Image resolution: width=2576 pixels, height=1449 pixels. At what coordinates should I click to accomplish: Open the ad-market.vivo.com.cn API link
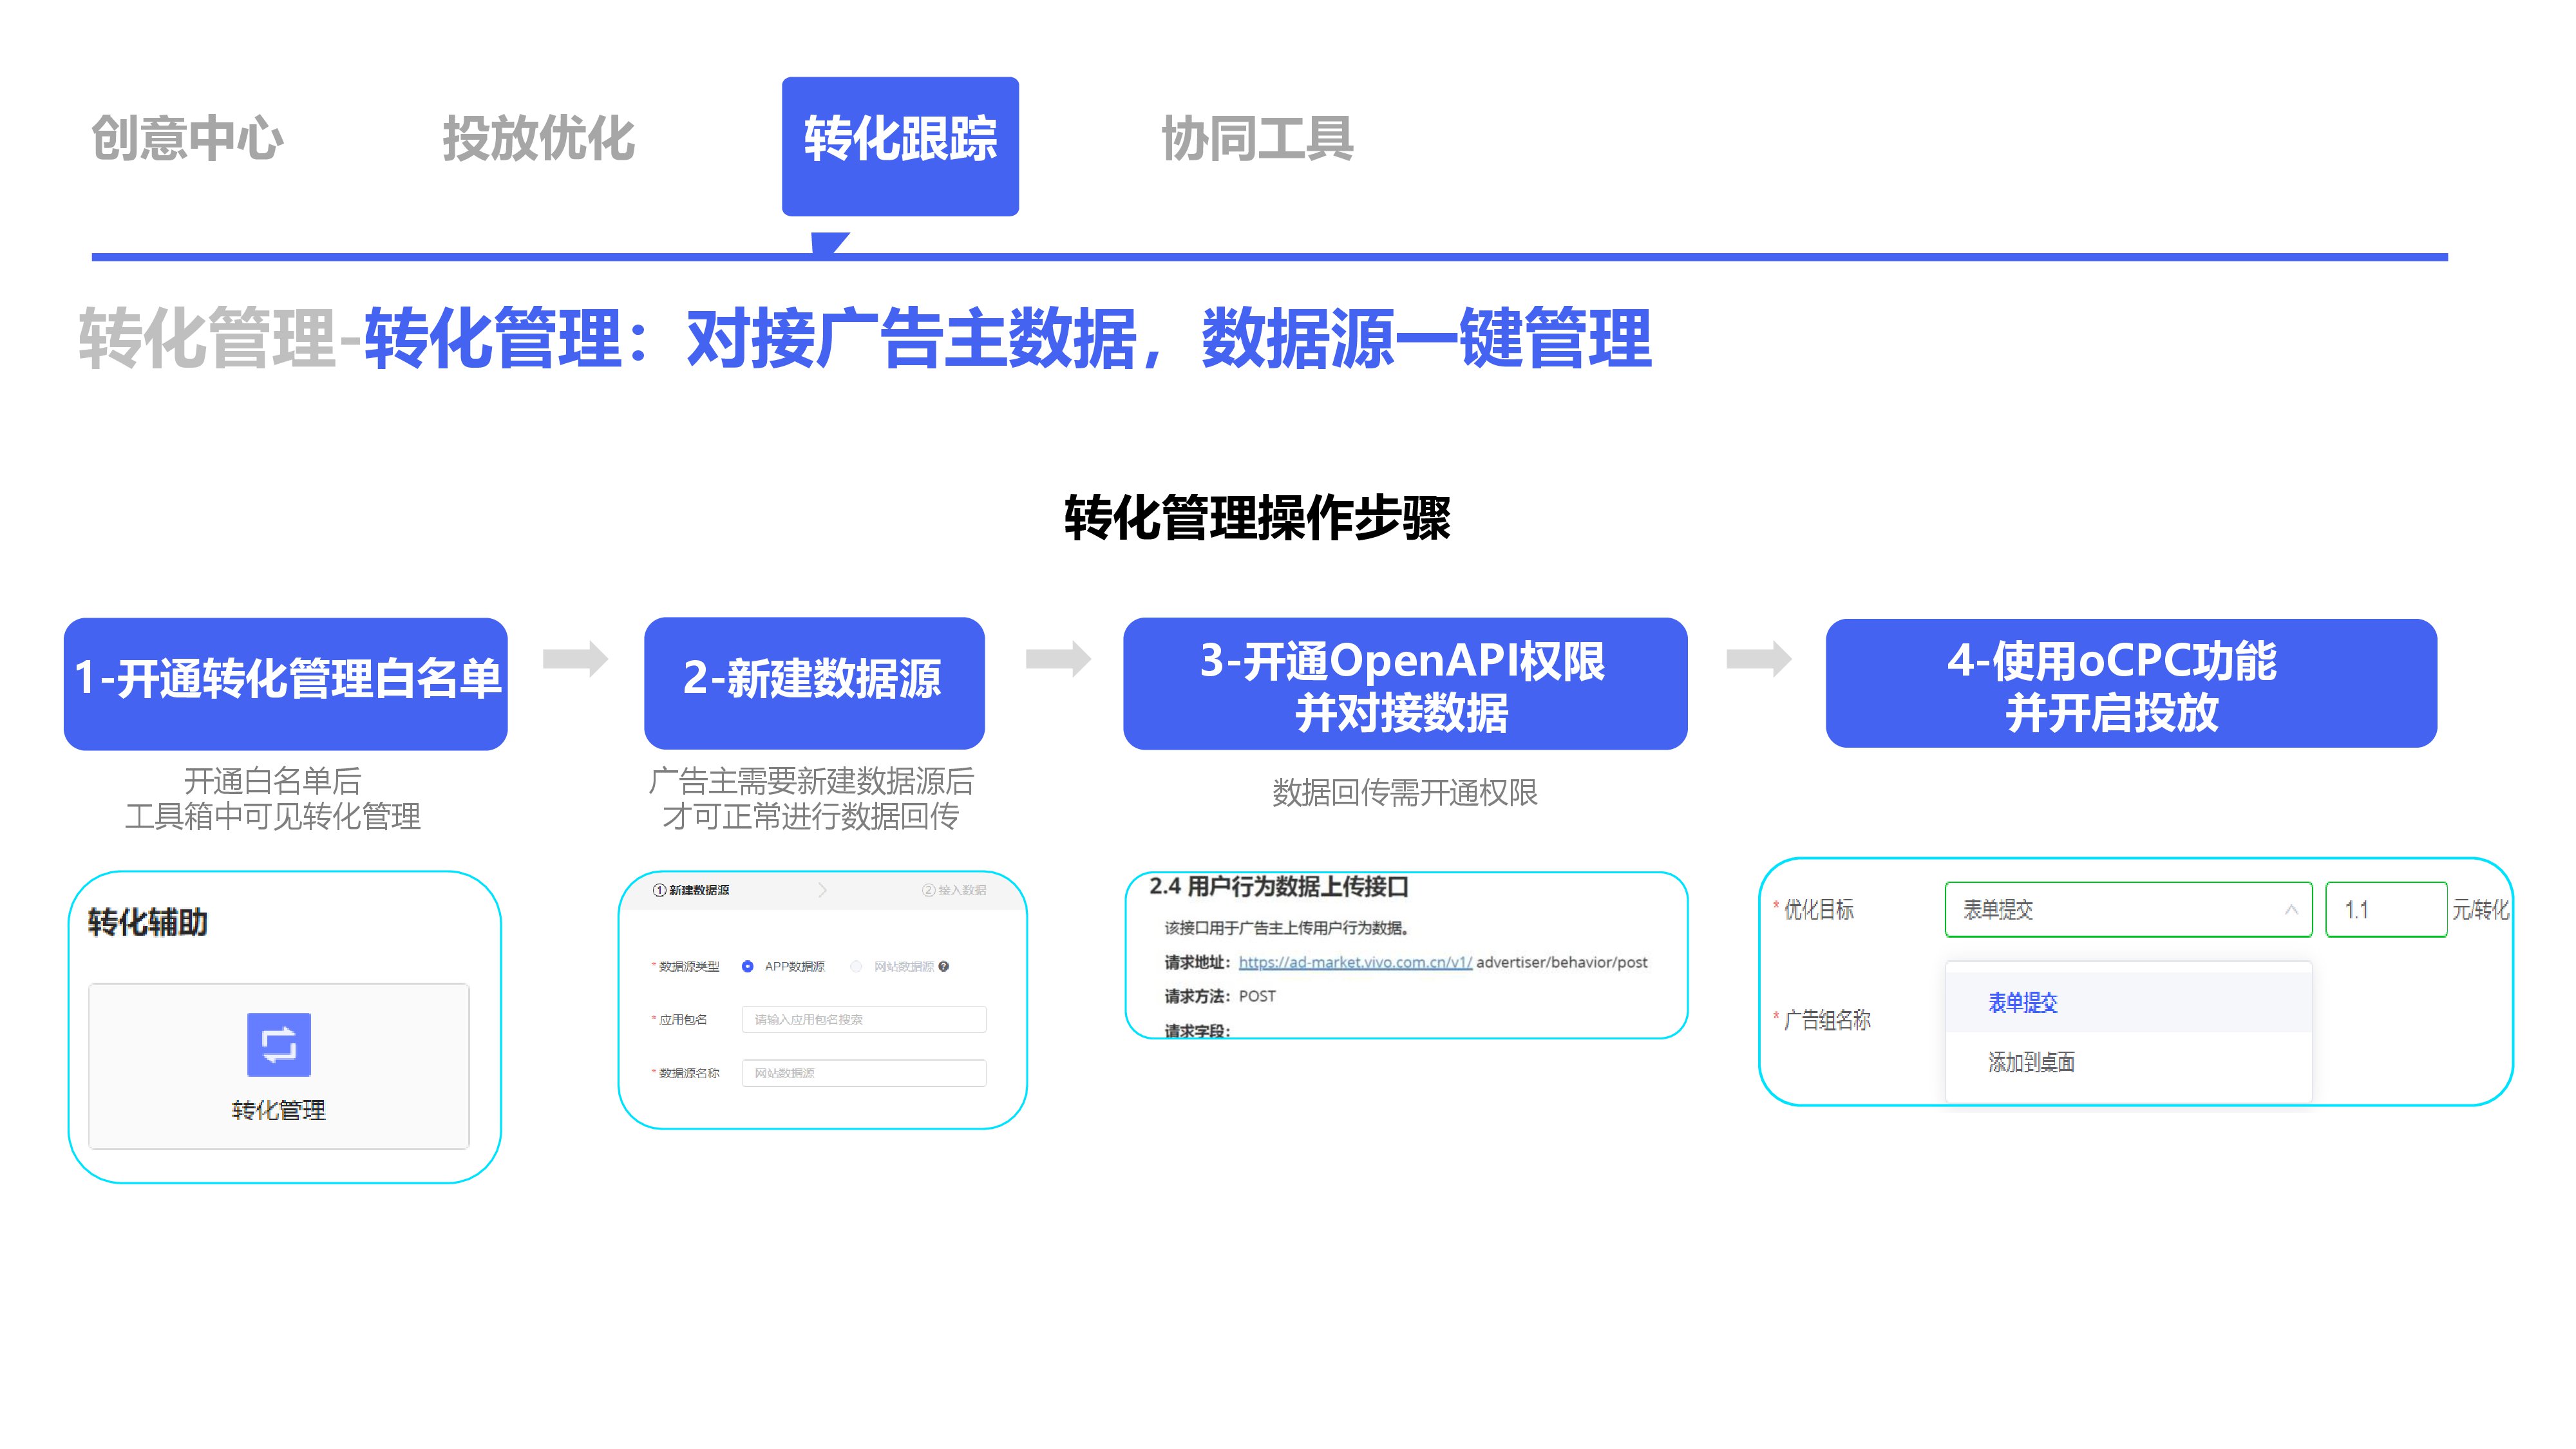[x=1354, y=962]
